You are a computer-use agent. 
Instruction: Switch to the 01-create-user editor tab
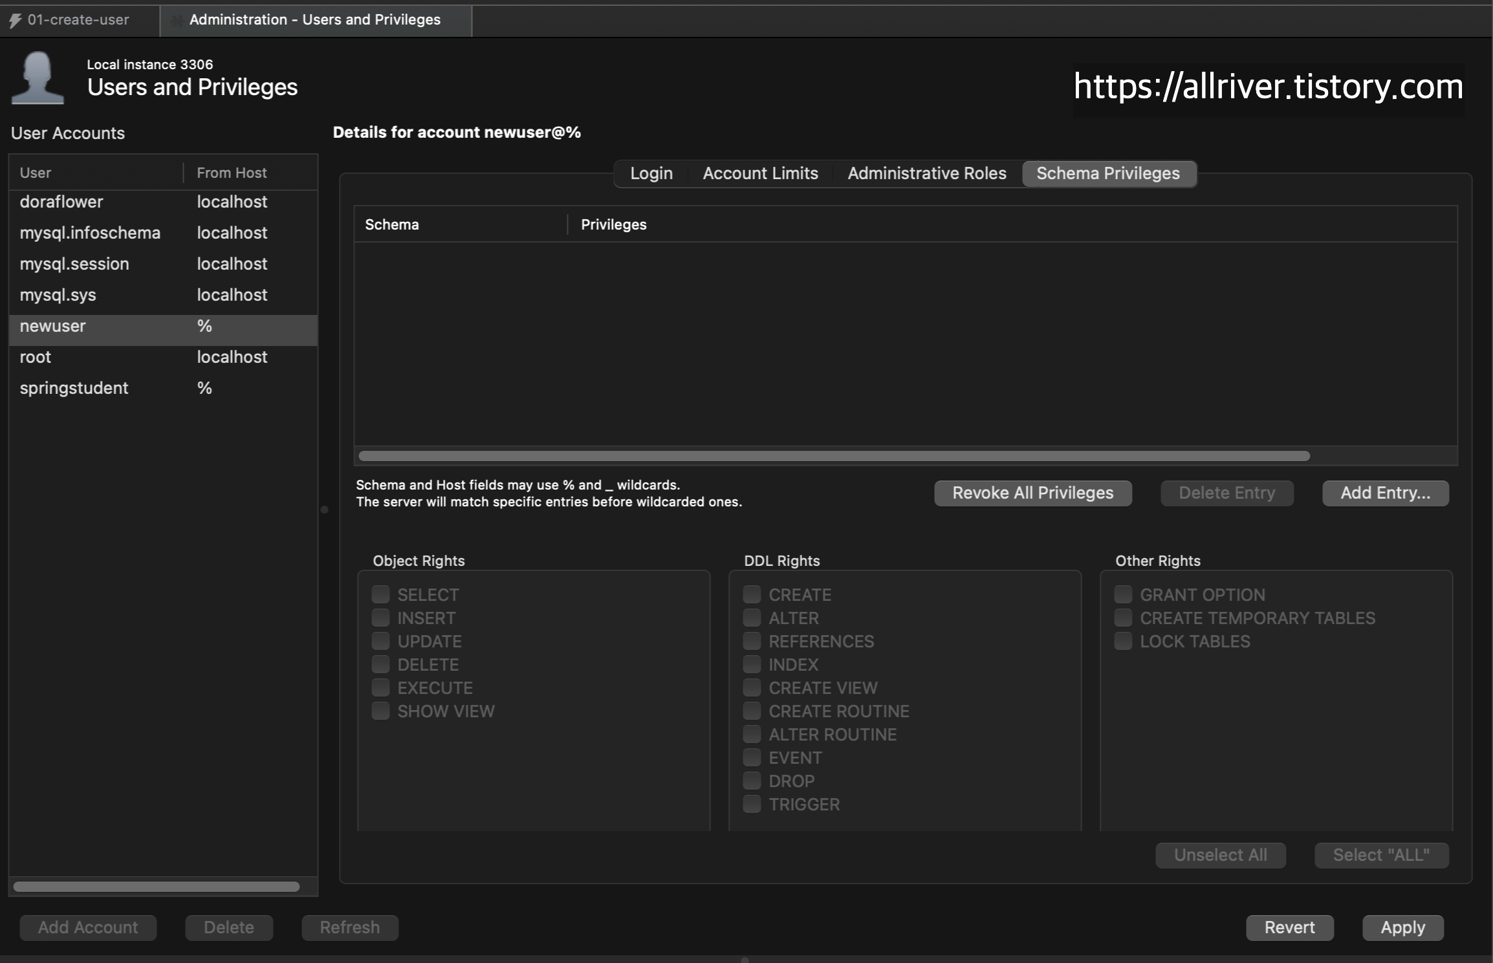coord(78,20)
